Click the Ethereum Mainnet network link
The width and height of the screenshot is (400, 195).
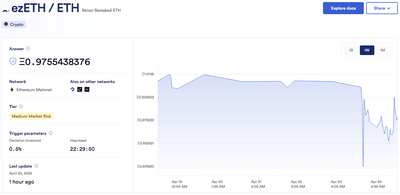point(34,90)
